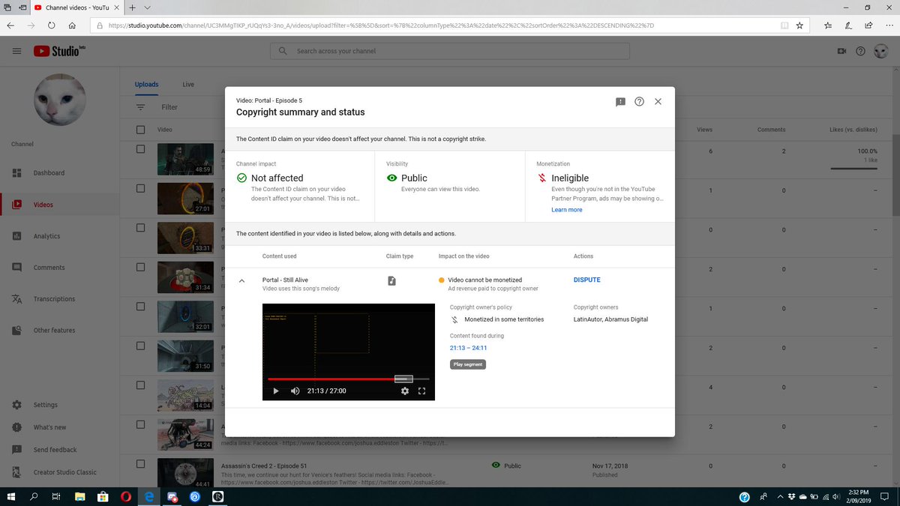This screenshot has width=900, height=506.
Task: Open the 21:13 – 24:11 timestamp link
Action: coord(469,348)
